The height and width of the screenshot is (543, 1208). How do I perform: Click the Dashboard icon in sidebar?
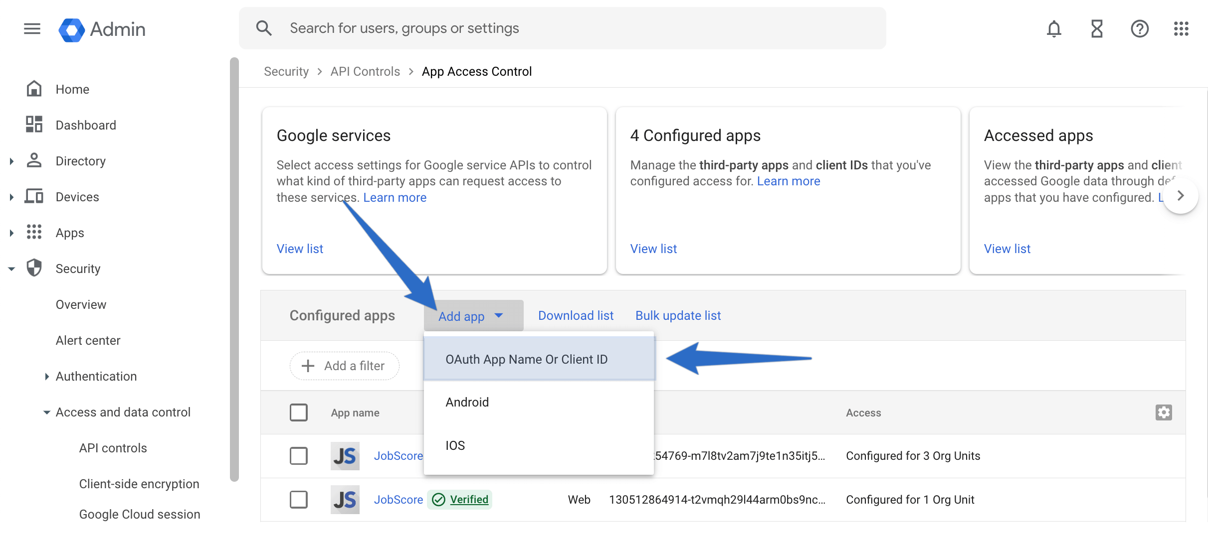coord(34,125)
